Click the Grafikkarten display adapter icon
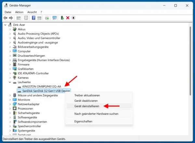Image resolution: width=195 pixels, height=143 pixels. [15, 69]
